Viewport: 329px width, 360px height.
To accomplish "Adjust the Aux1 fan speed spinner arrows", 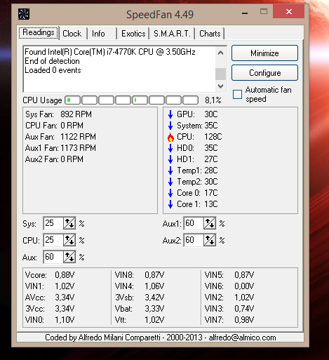I will (210, 223).
